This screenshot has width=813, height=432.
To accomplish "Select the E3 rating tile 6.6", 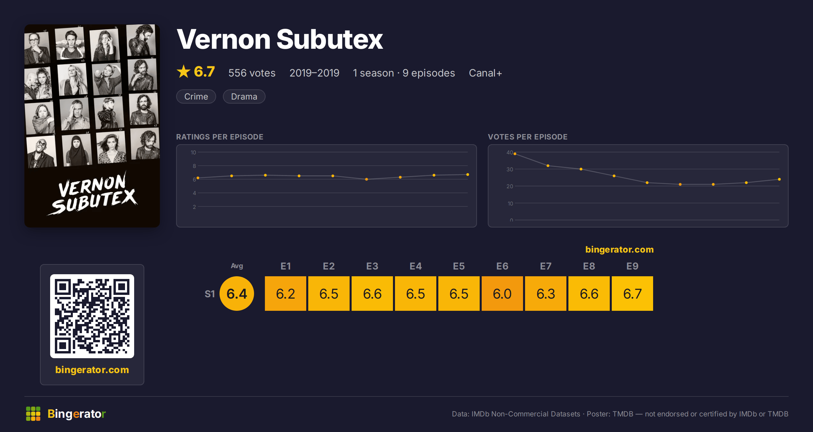I will click(372, 294).
